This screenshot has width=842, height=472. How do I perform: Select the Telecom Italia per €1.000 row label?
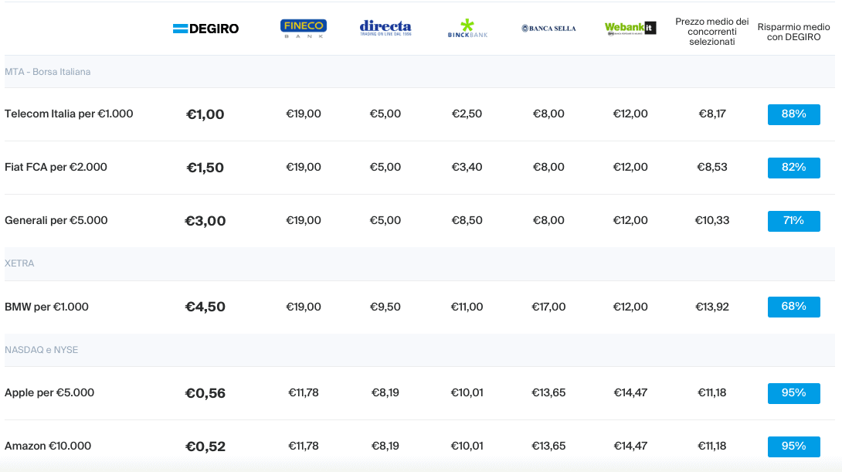coord(69,114)
